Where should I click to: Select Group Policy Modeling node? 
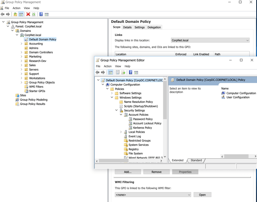point(34,100)
